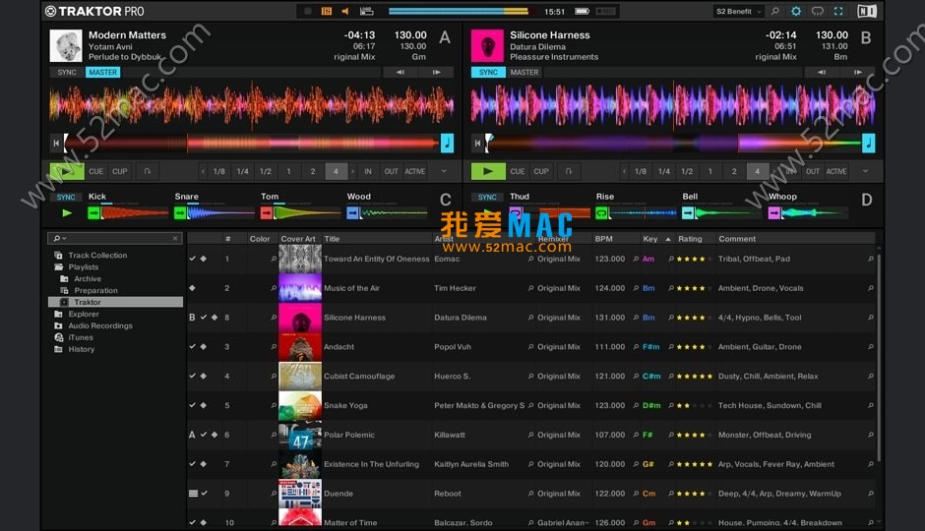Toggle fullscreen mode icon

click(x=838, y=11)
